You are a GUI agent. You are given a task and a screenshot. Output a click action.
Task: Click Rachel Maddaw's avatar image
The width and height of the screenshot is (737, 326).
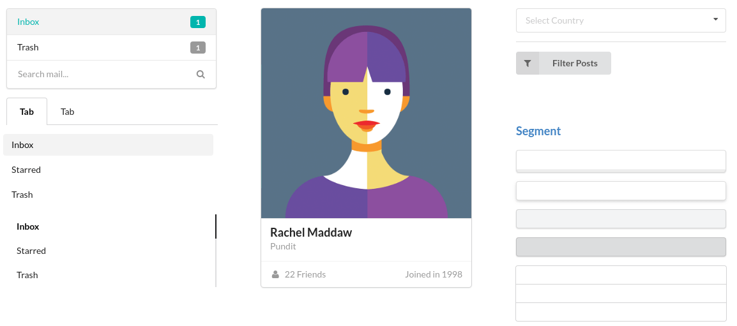[x=366, y=113]
